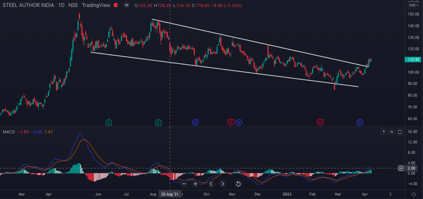The height and width of the screenshot is (199, 423).
Task: Click 60.00 on the price axis
Action: tap(413, 119)
